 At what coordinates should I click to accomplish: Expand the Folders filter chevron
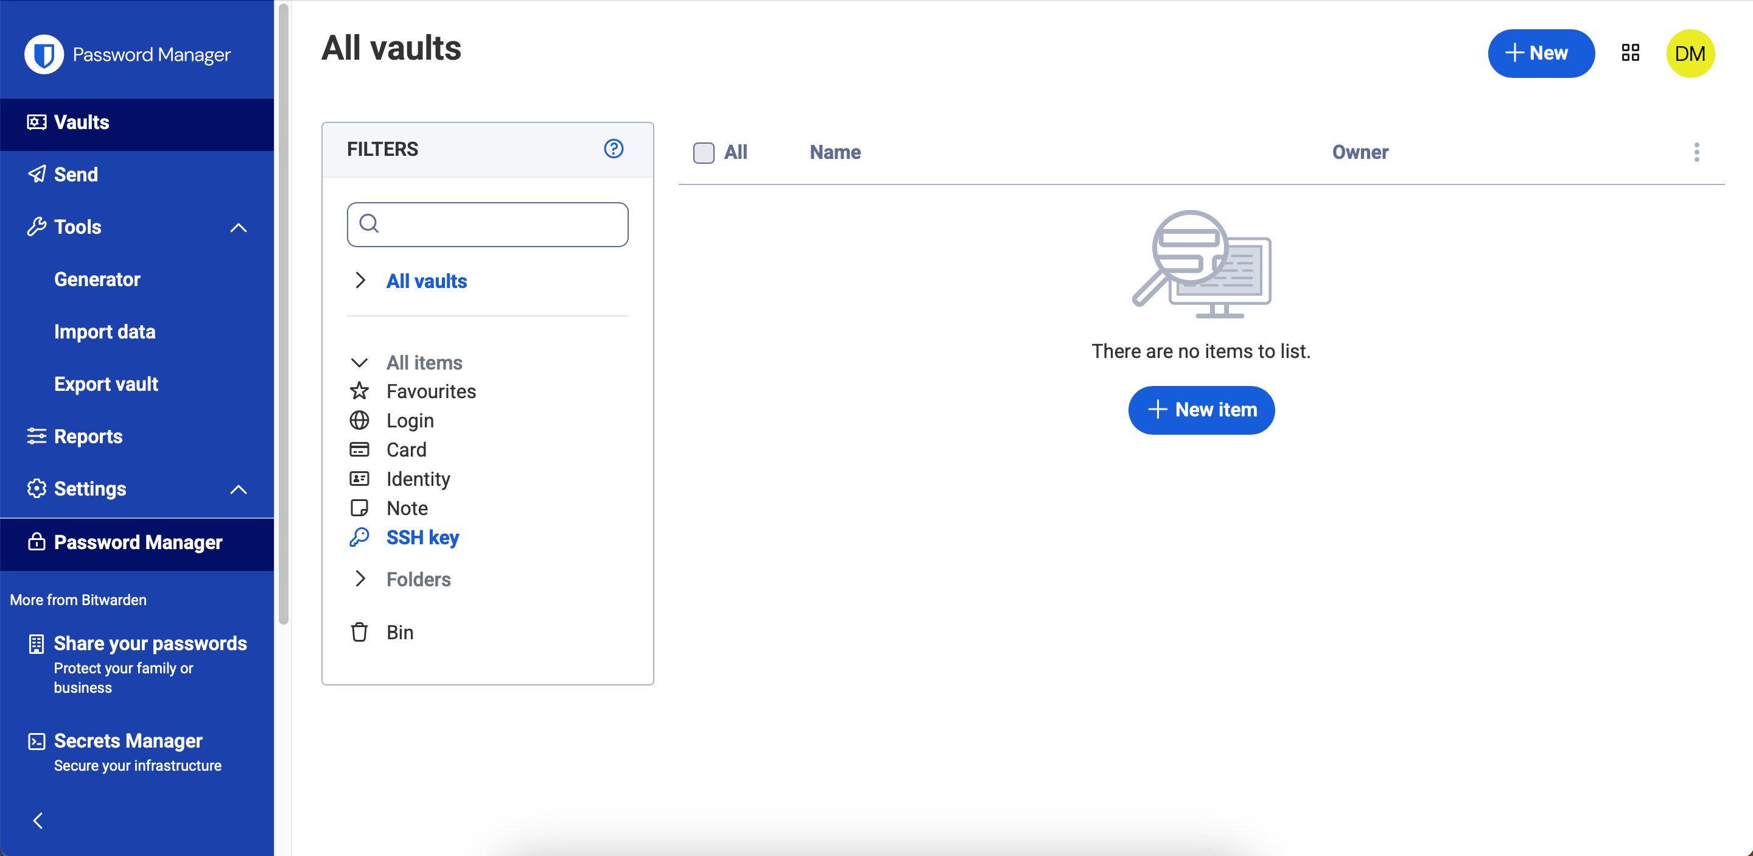point(360,578)
